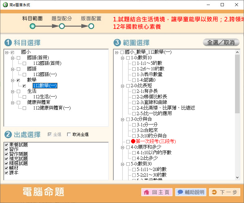Click the red dot beside 第一次段考
The image size is (244, 203).
point(133,141)
